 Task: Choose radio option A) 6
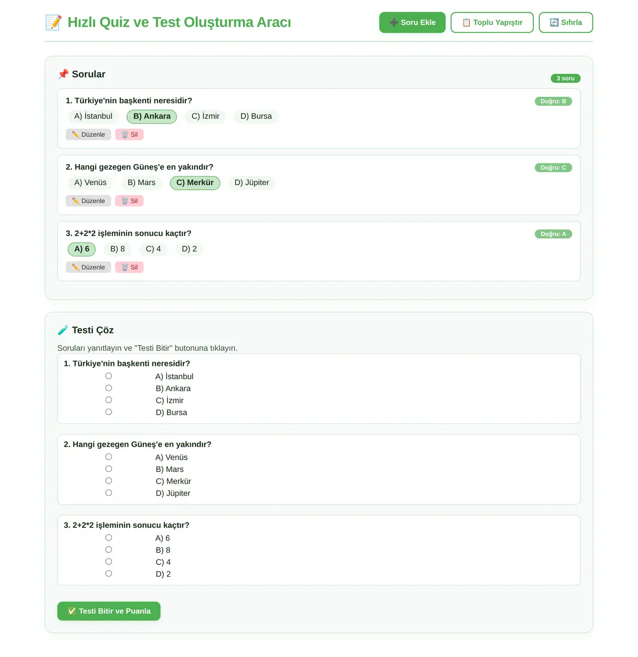click(x=108, y=538)
